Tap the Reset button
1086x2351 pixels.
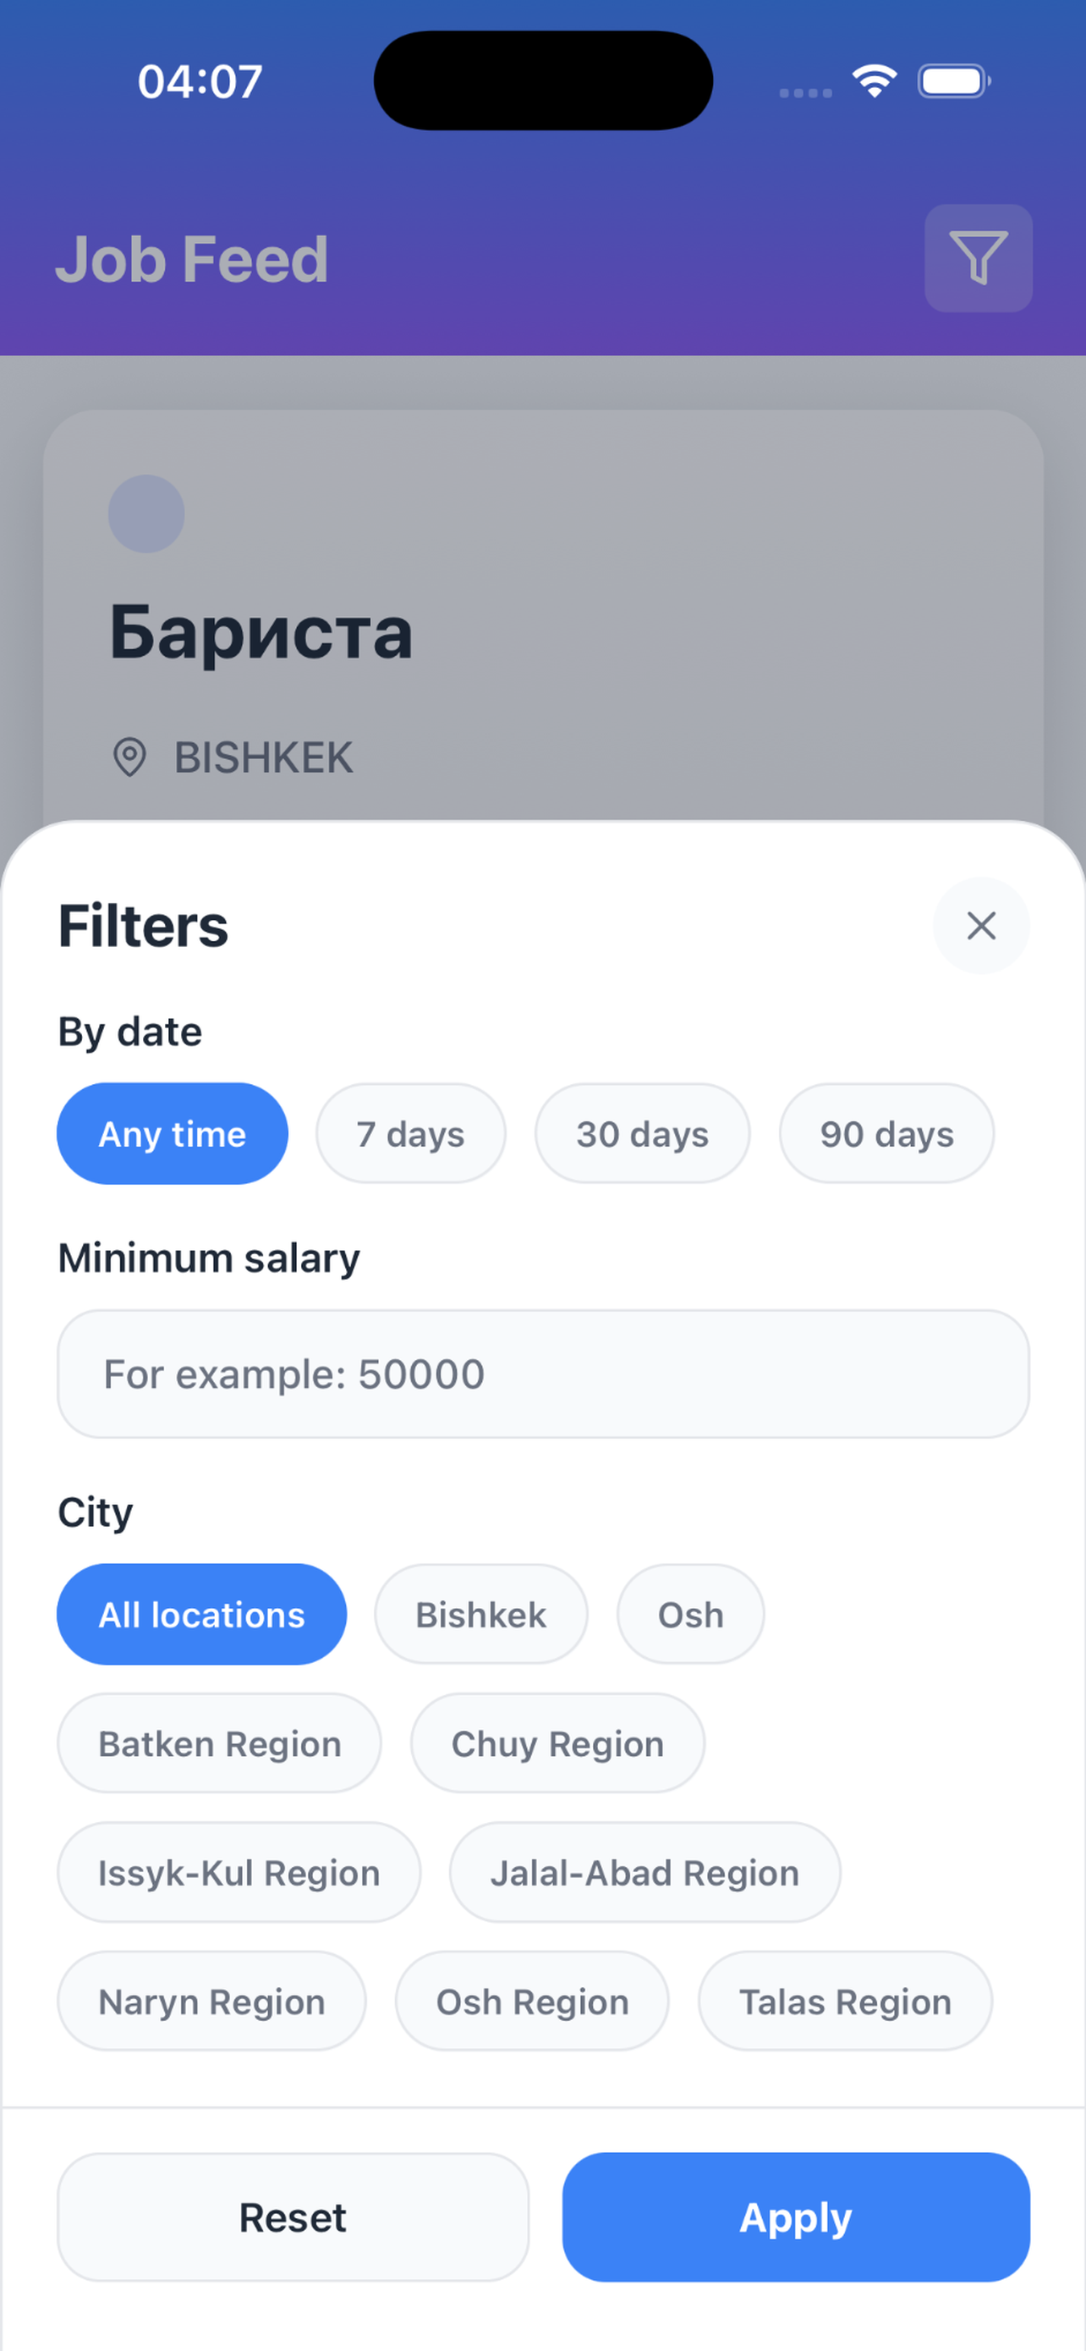pos(293,2216)
